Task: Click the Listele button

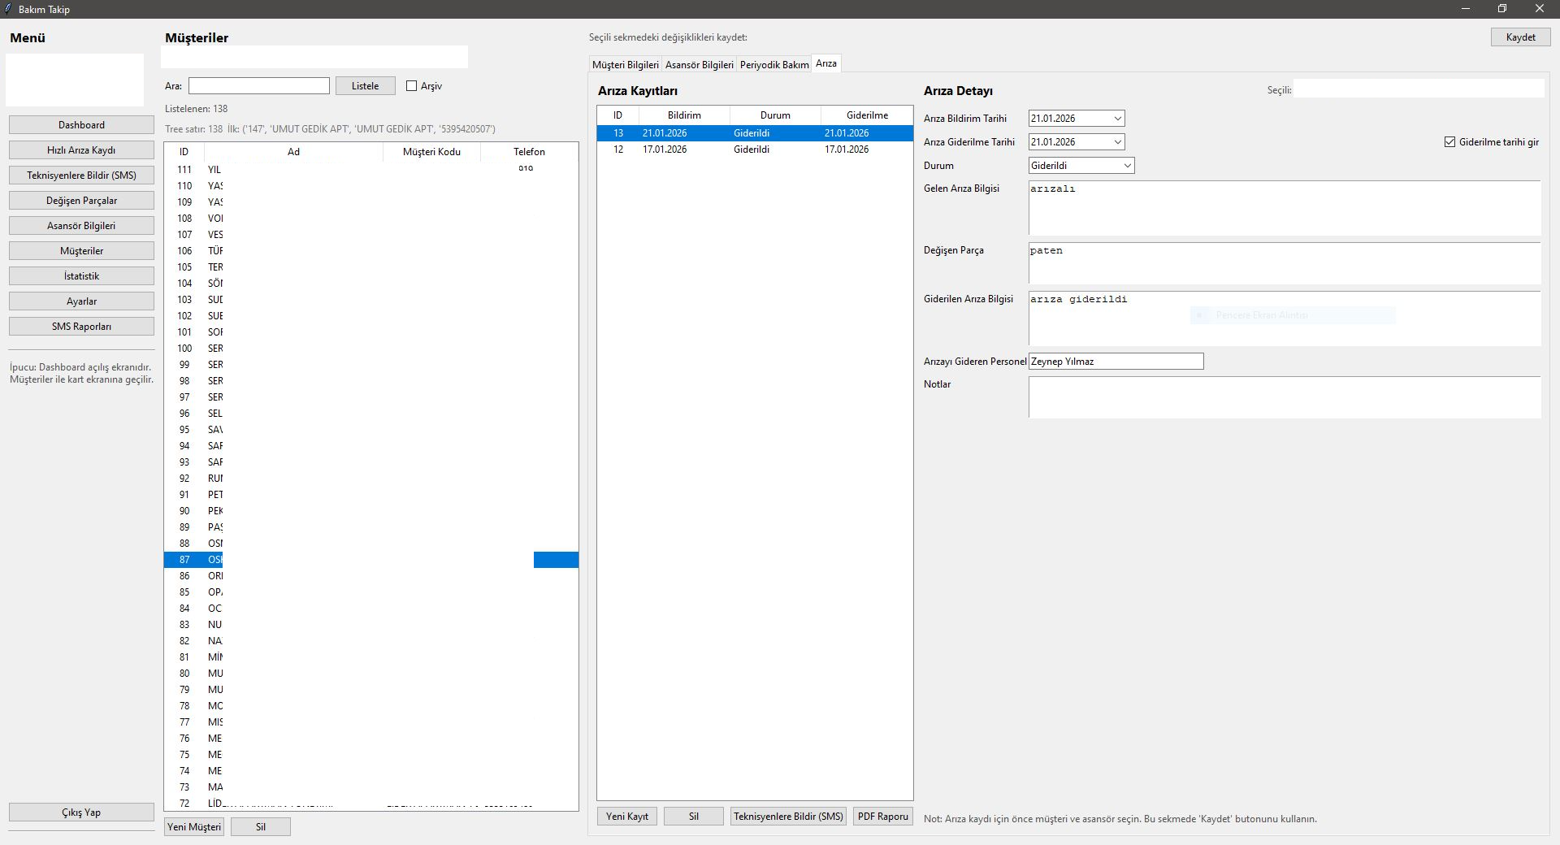Action: 365,86
